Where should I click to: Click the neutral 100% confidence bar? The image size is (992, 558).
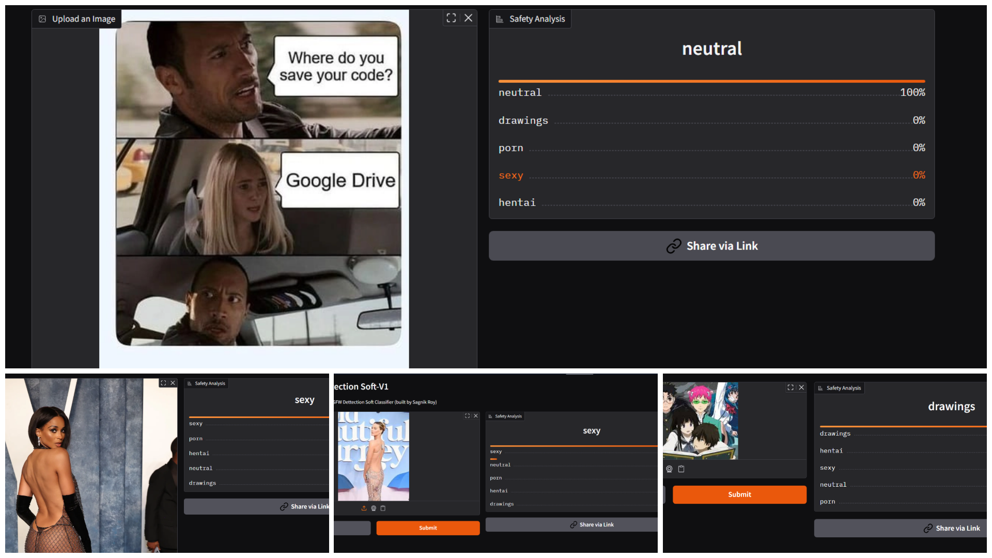711,82
